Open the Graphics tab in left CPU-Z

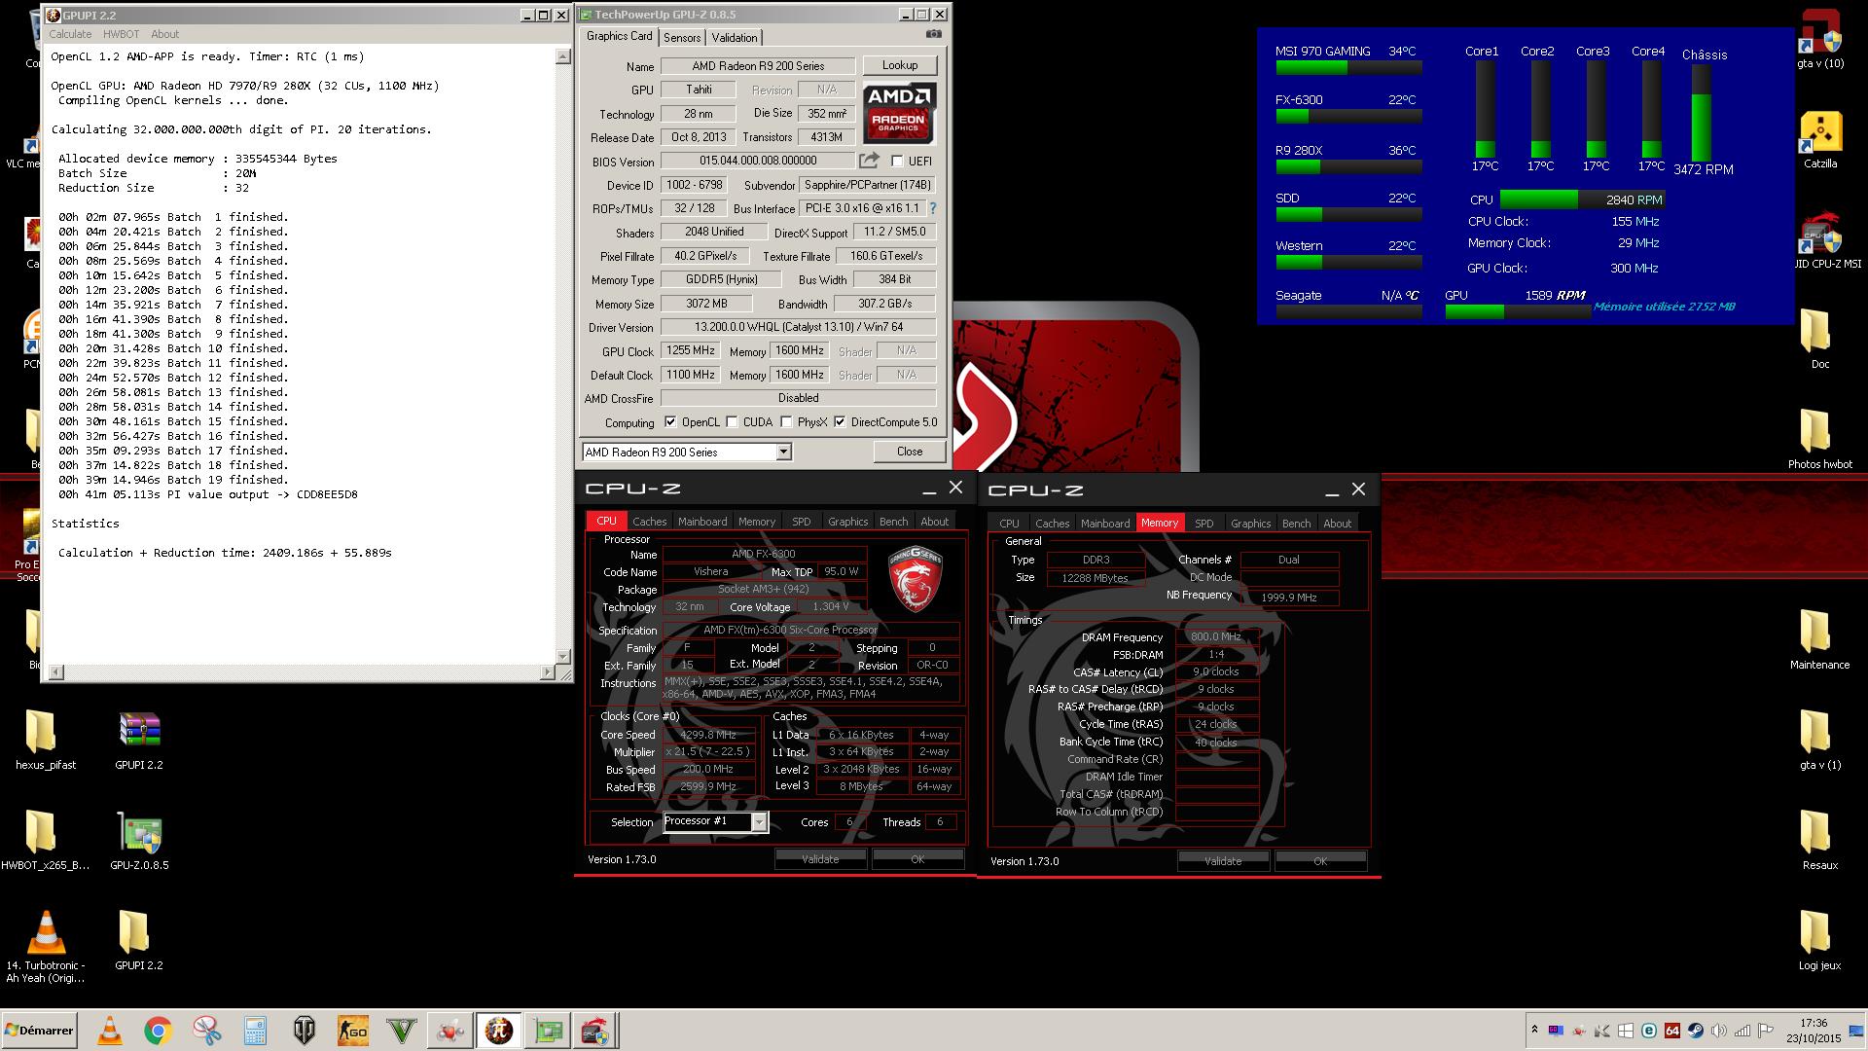pyautogui.click(x=847, y=522)
